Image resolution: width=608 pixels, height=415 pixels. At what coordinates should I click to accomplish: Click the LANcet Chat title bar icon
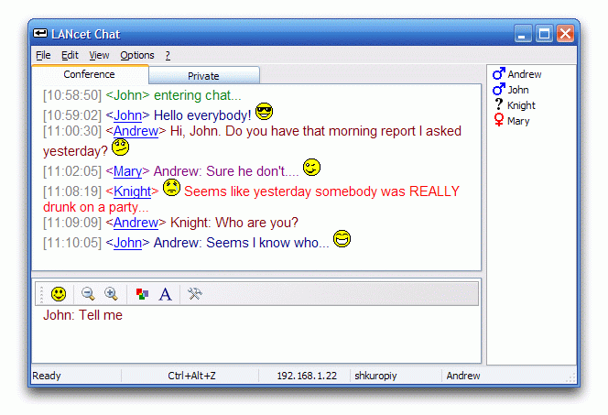(40, 34)
